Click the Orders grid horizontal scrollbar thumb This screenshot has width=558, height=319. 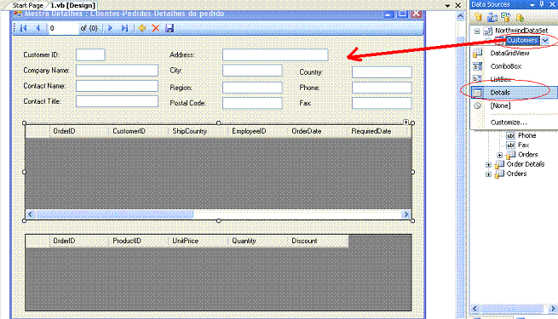(x=114, y=214)
